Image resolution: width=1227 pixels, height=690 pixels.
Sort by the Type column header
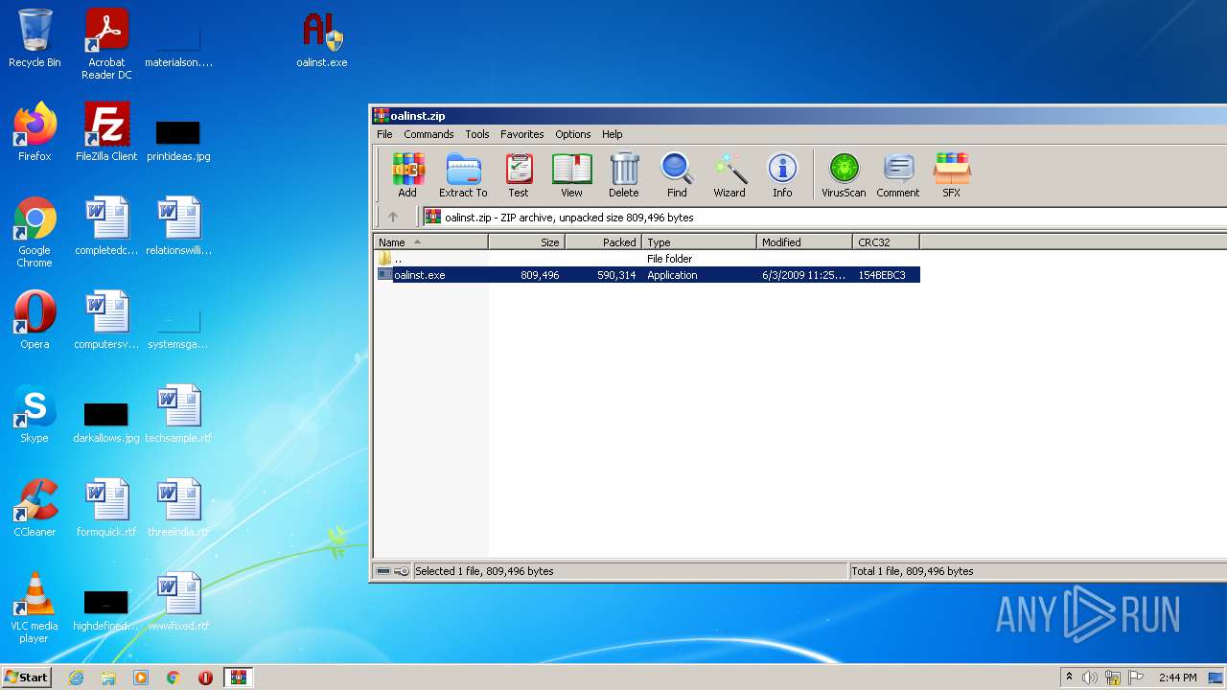coord(700,242)
